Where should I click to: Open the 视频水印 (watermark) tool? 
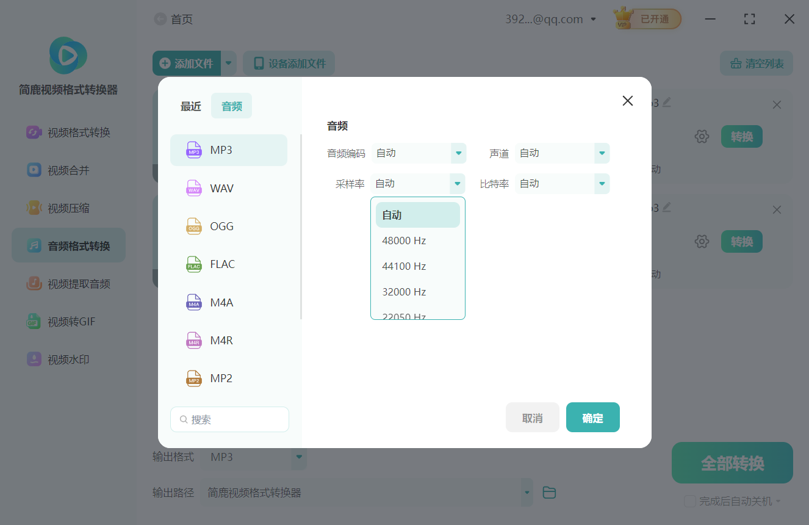68,359
